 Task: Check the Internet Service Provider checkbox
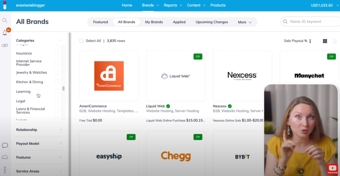click(56, 63)
